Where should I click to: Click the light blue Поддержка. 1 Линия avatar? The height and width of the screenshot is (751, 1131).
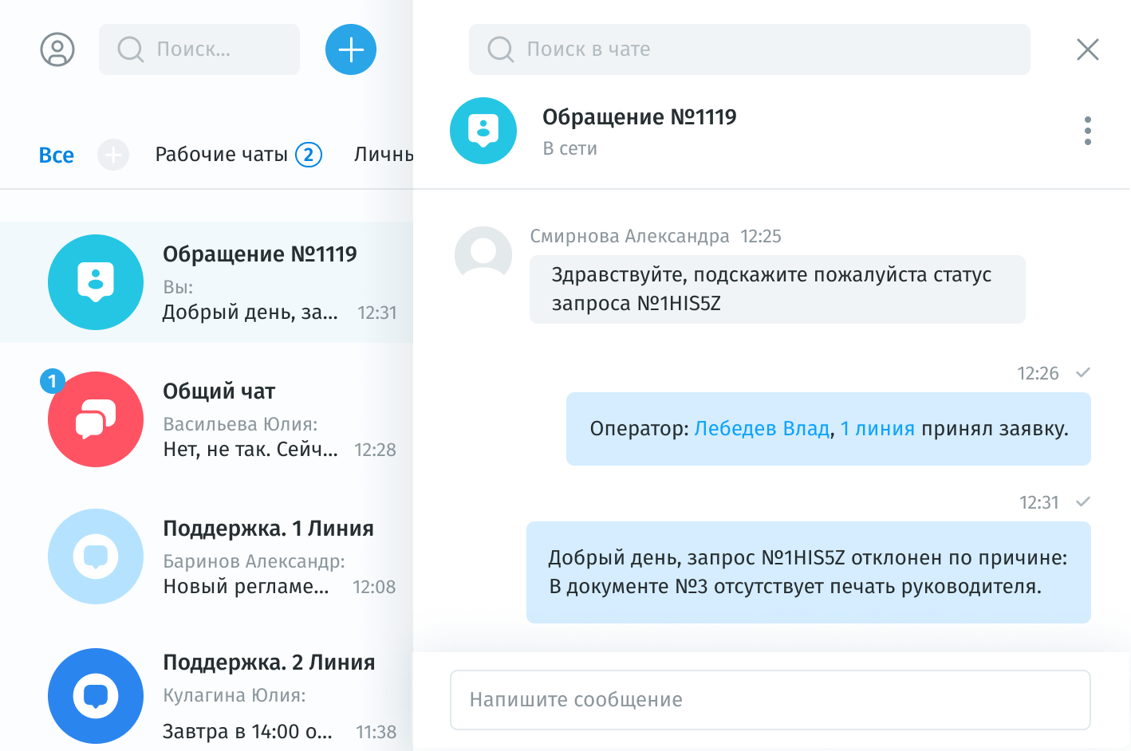click(96, 556)
